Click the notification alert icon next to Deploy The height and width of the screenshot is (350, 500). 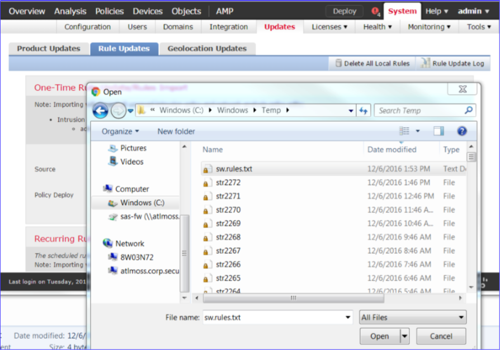[x=376, y=12]
